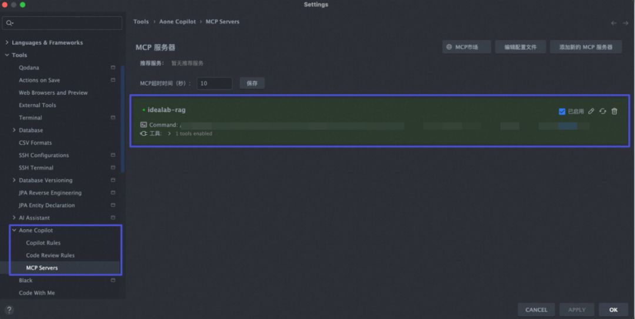Click the terminal icon next to Command

[143, 125]
